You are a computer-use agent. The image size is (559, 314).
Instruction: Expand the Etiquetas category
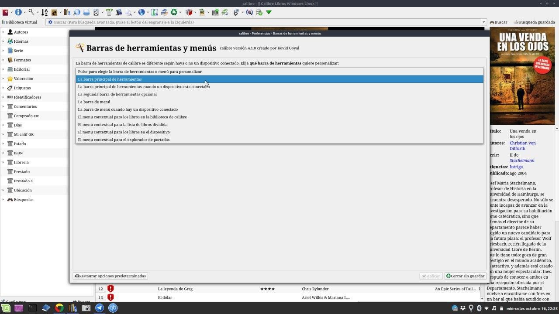click(x=3, y=88)
